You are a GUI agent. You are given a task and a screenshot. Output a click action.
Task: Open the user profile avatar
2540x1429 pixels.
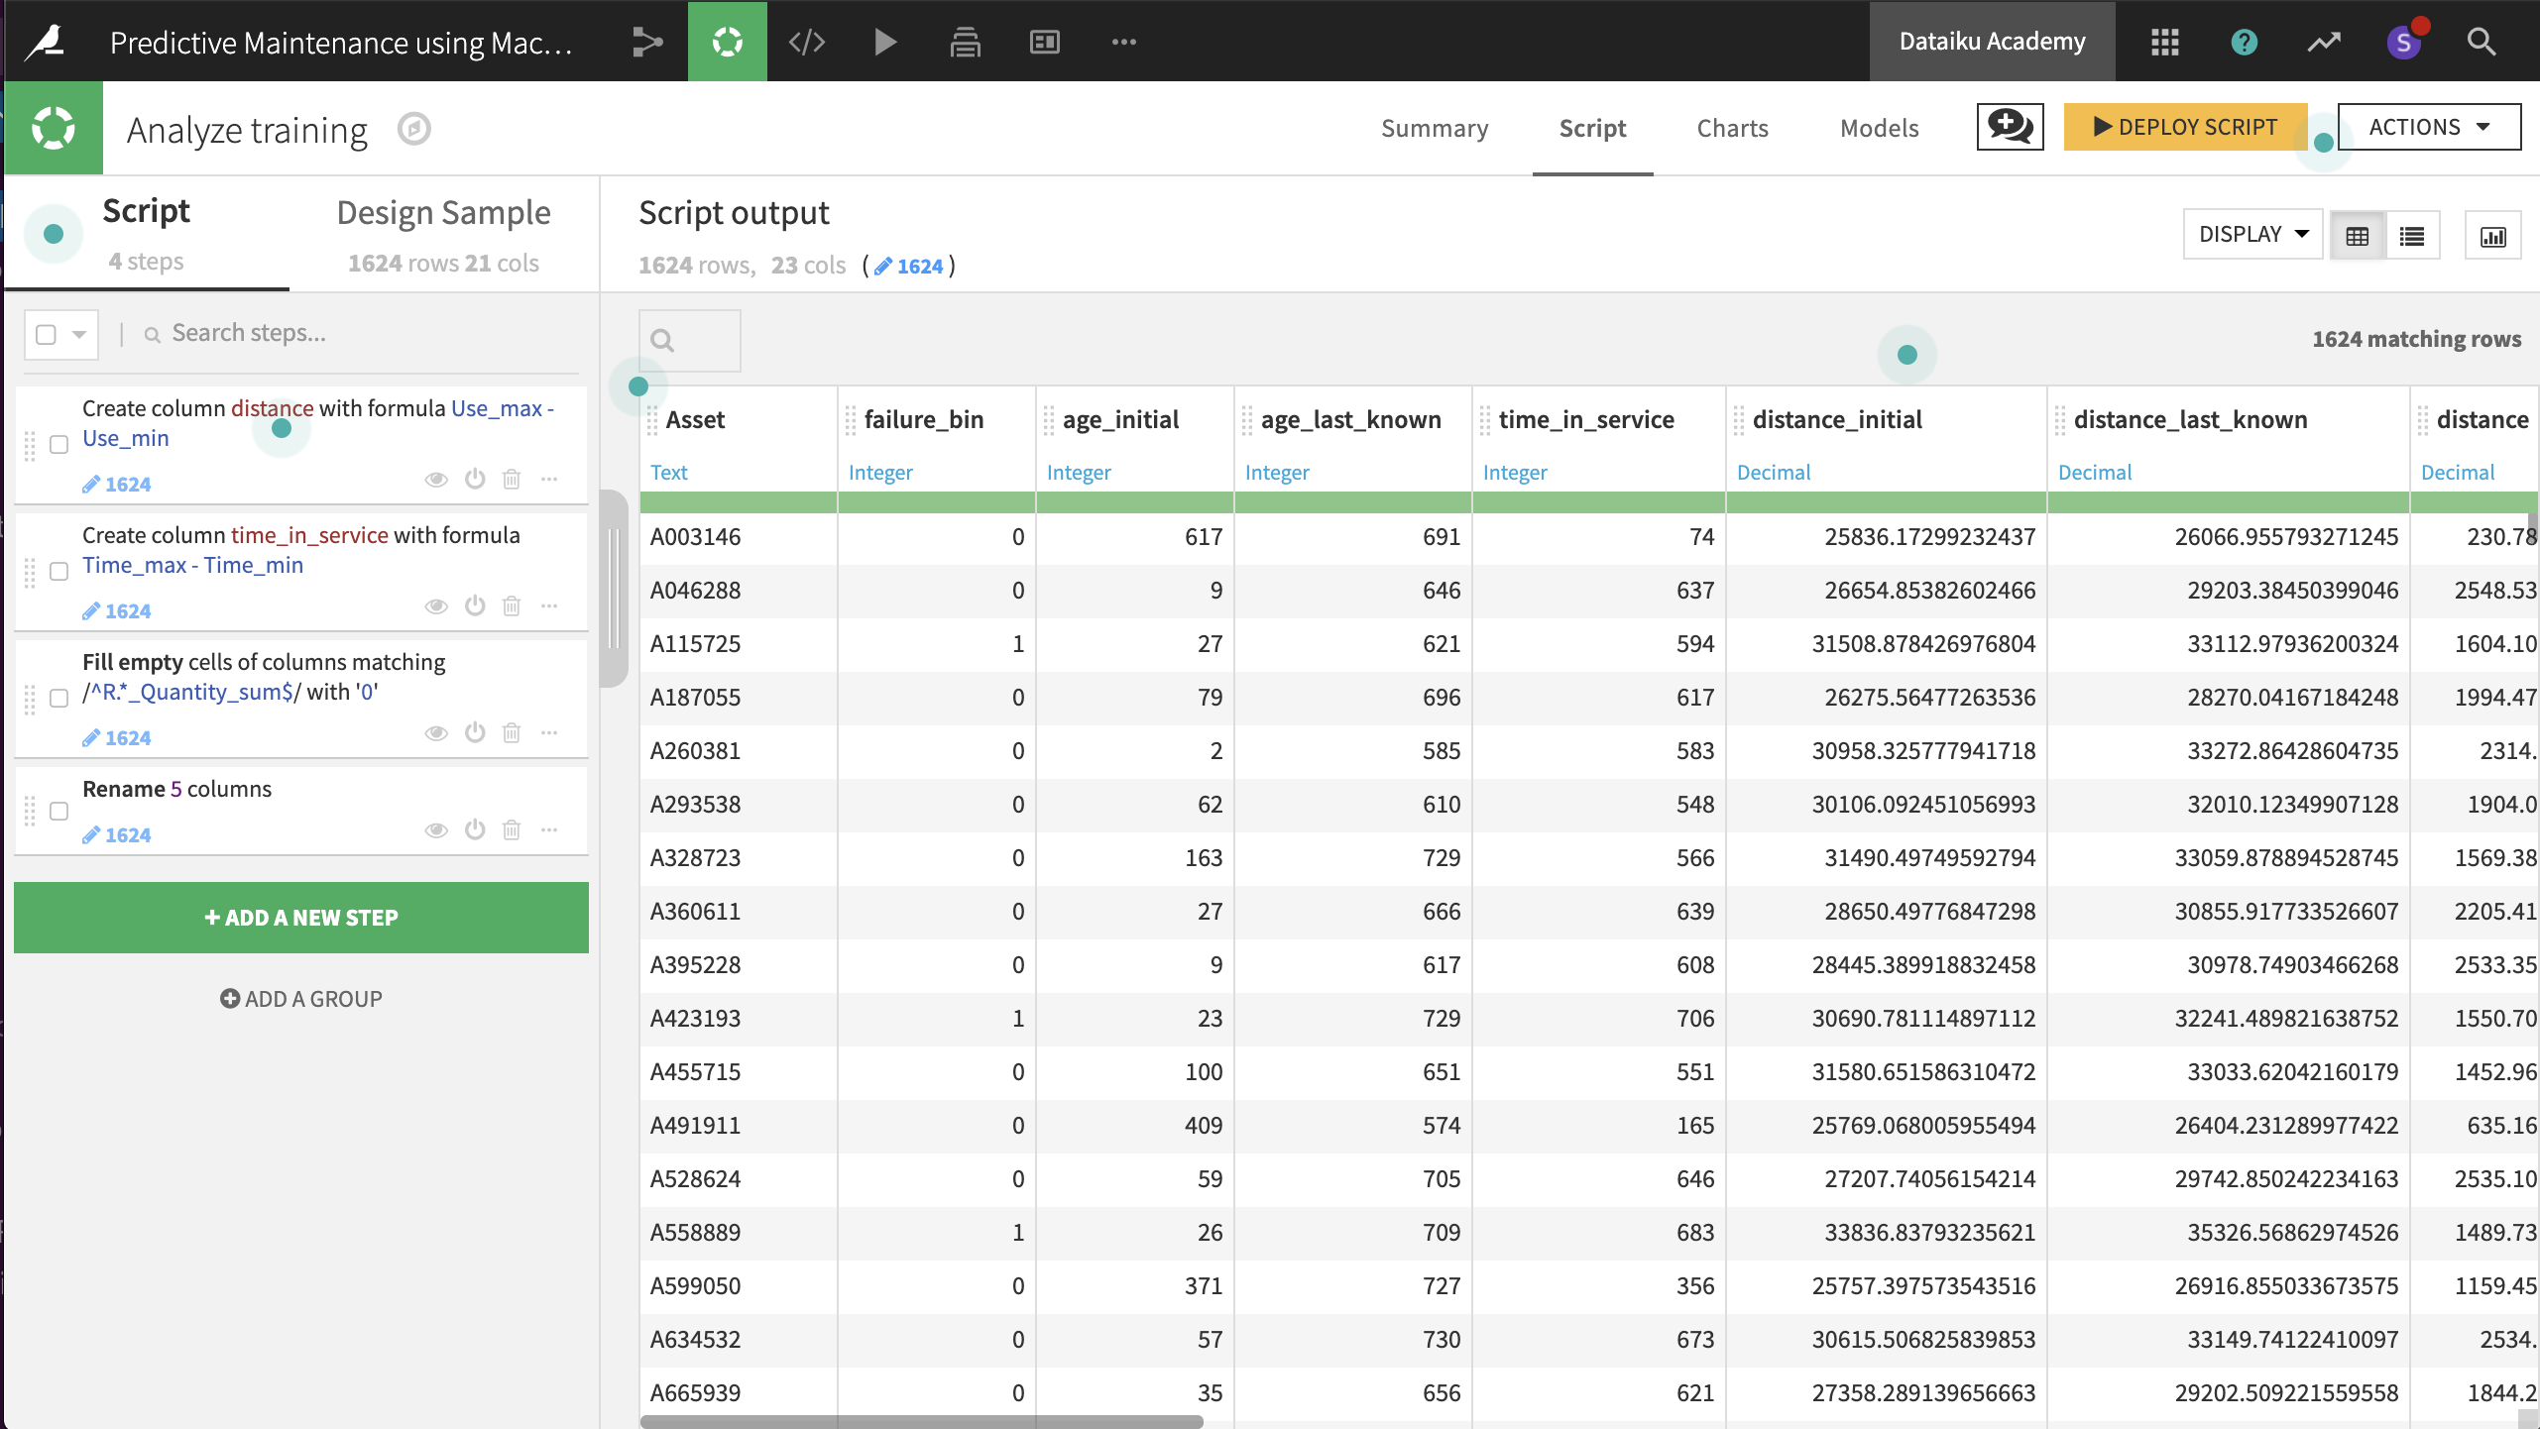click(x=2403, y=42)
